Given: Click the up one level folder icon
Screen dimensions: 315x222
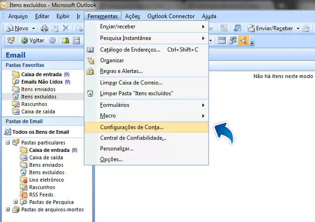Looking at the screenshot, I should pos(65,40).
